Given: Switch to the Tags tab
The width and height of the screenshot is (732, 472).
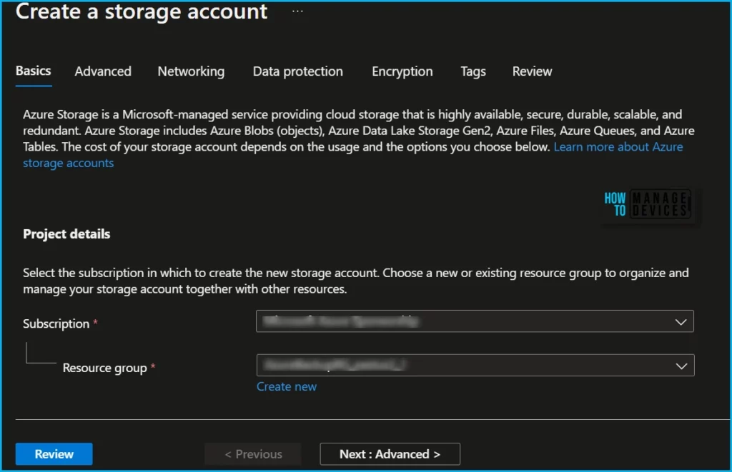Looking at the screenshot, I should pyautogui.click(x=473, y=71).
